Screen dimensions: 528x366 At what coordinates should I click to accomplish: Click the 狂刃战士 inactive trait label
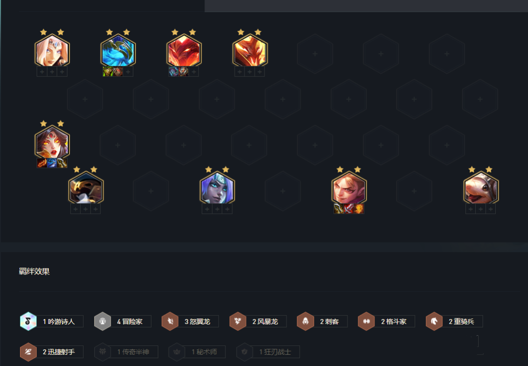(x=275, y=352)
